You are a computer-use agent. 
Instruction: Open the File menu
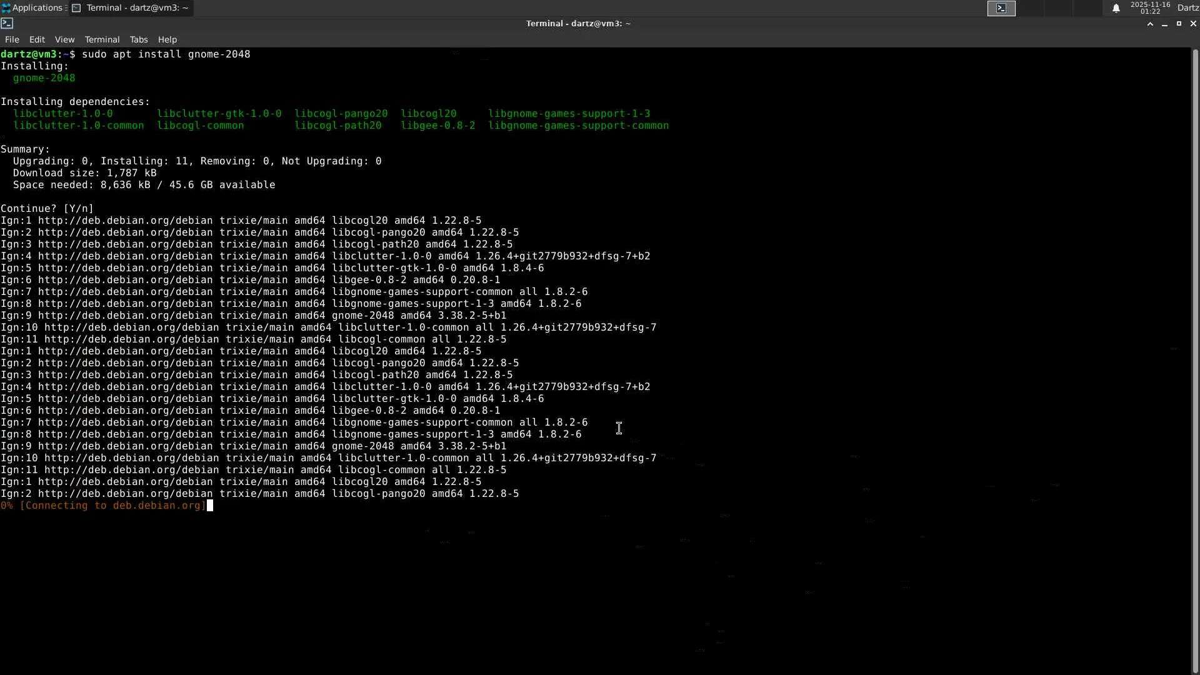pyautogui.click(x=12, y=39)
